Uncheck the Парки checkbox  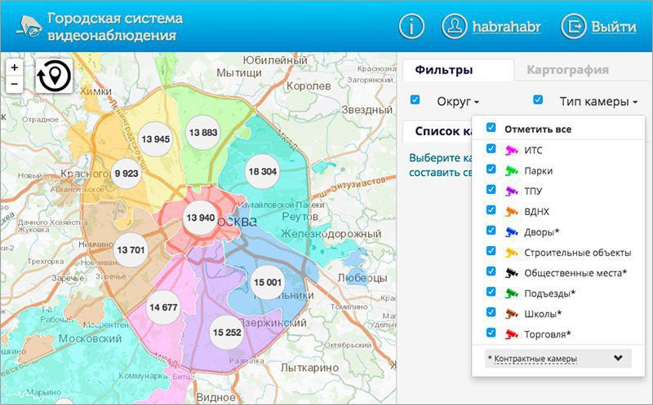[491, 169]
